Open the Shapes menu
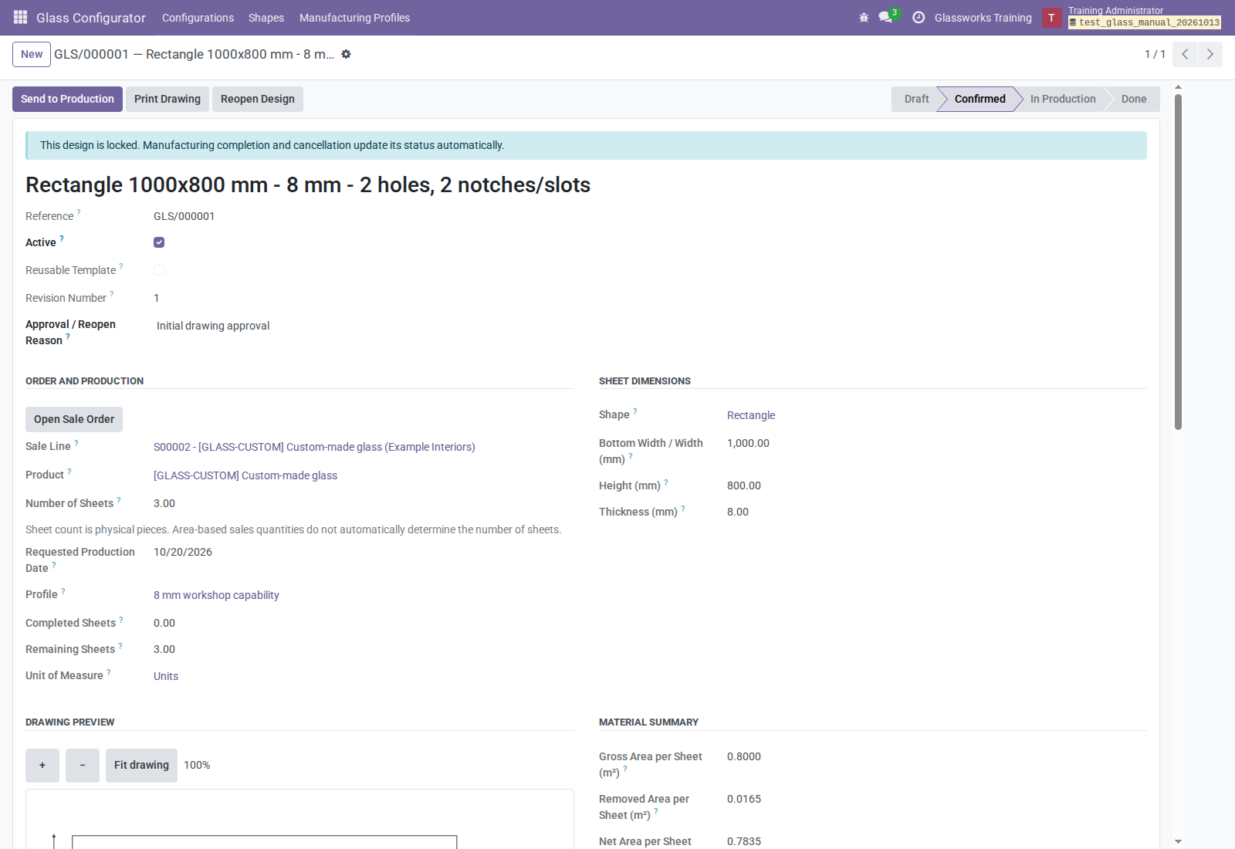The image size is (1235, 849). pyautogui.click(x=266, y=18)
